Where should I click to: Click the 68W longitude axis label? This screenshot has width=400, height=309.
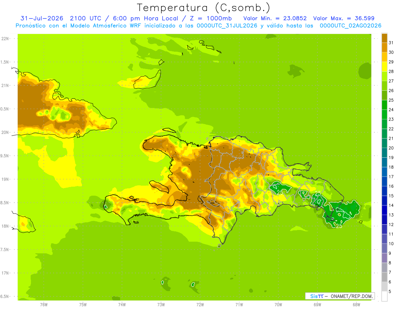coord(356,304)
